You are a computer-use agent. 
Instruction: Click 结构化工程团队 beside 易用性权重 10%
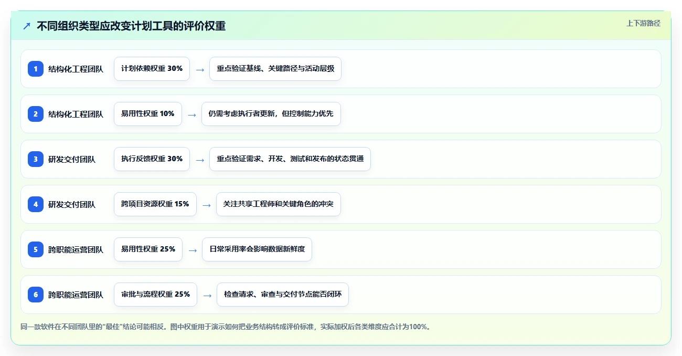(x=76, y=114)
